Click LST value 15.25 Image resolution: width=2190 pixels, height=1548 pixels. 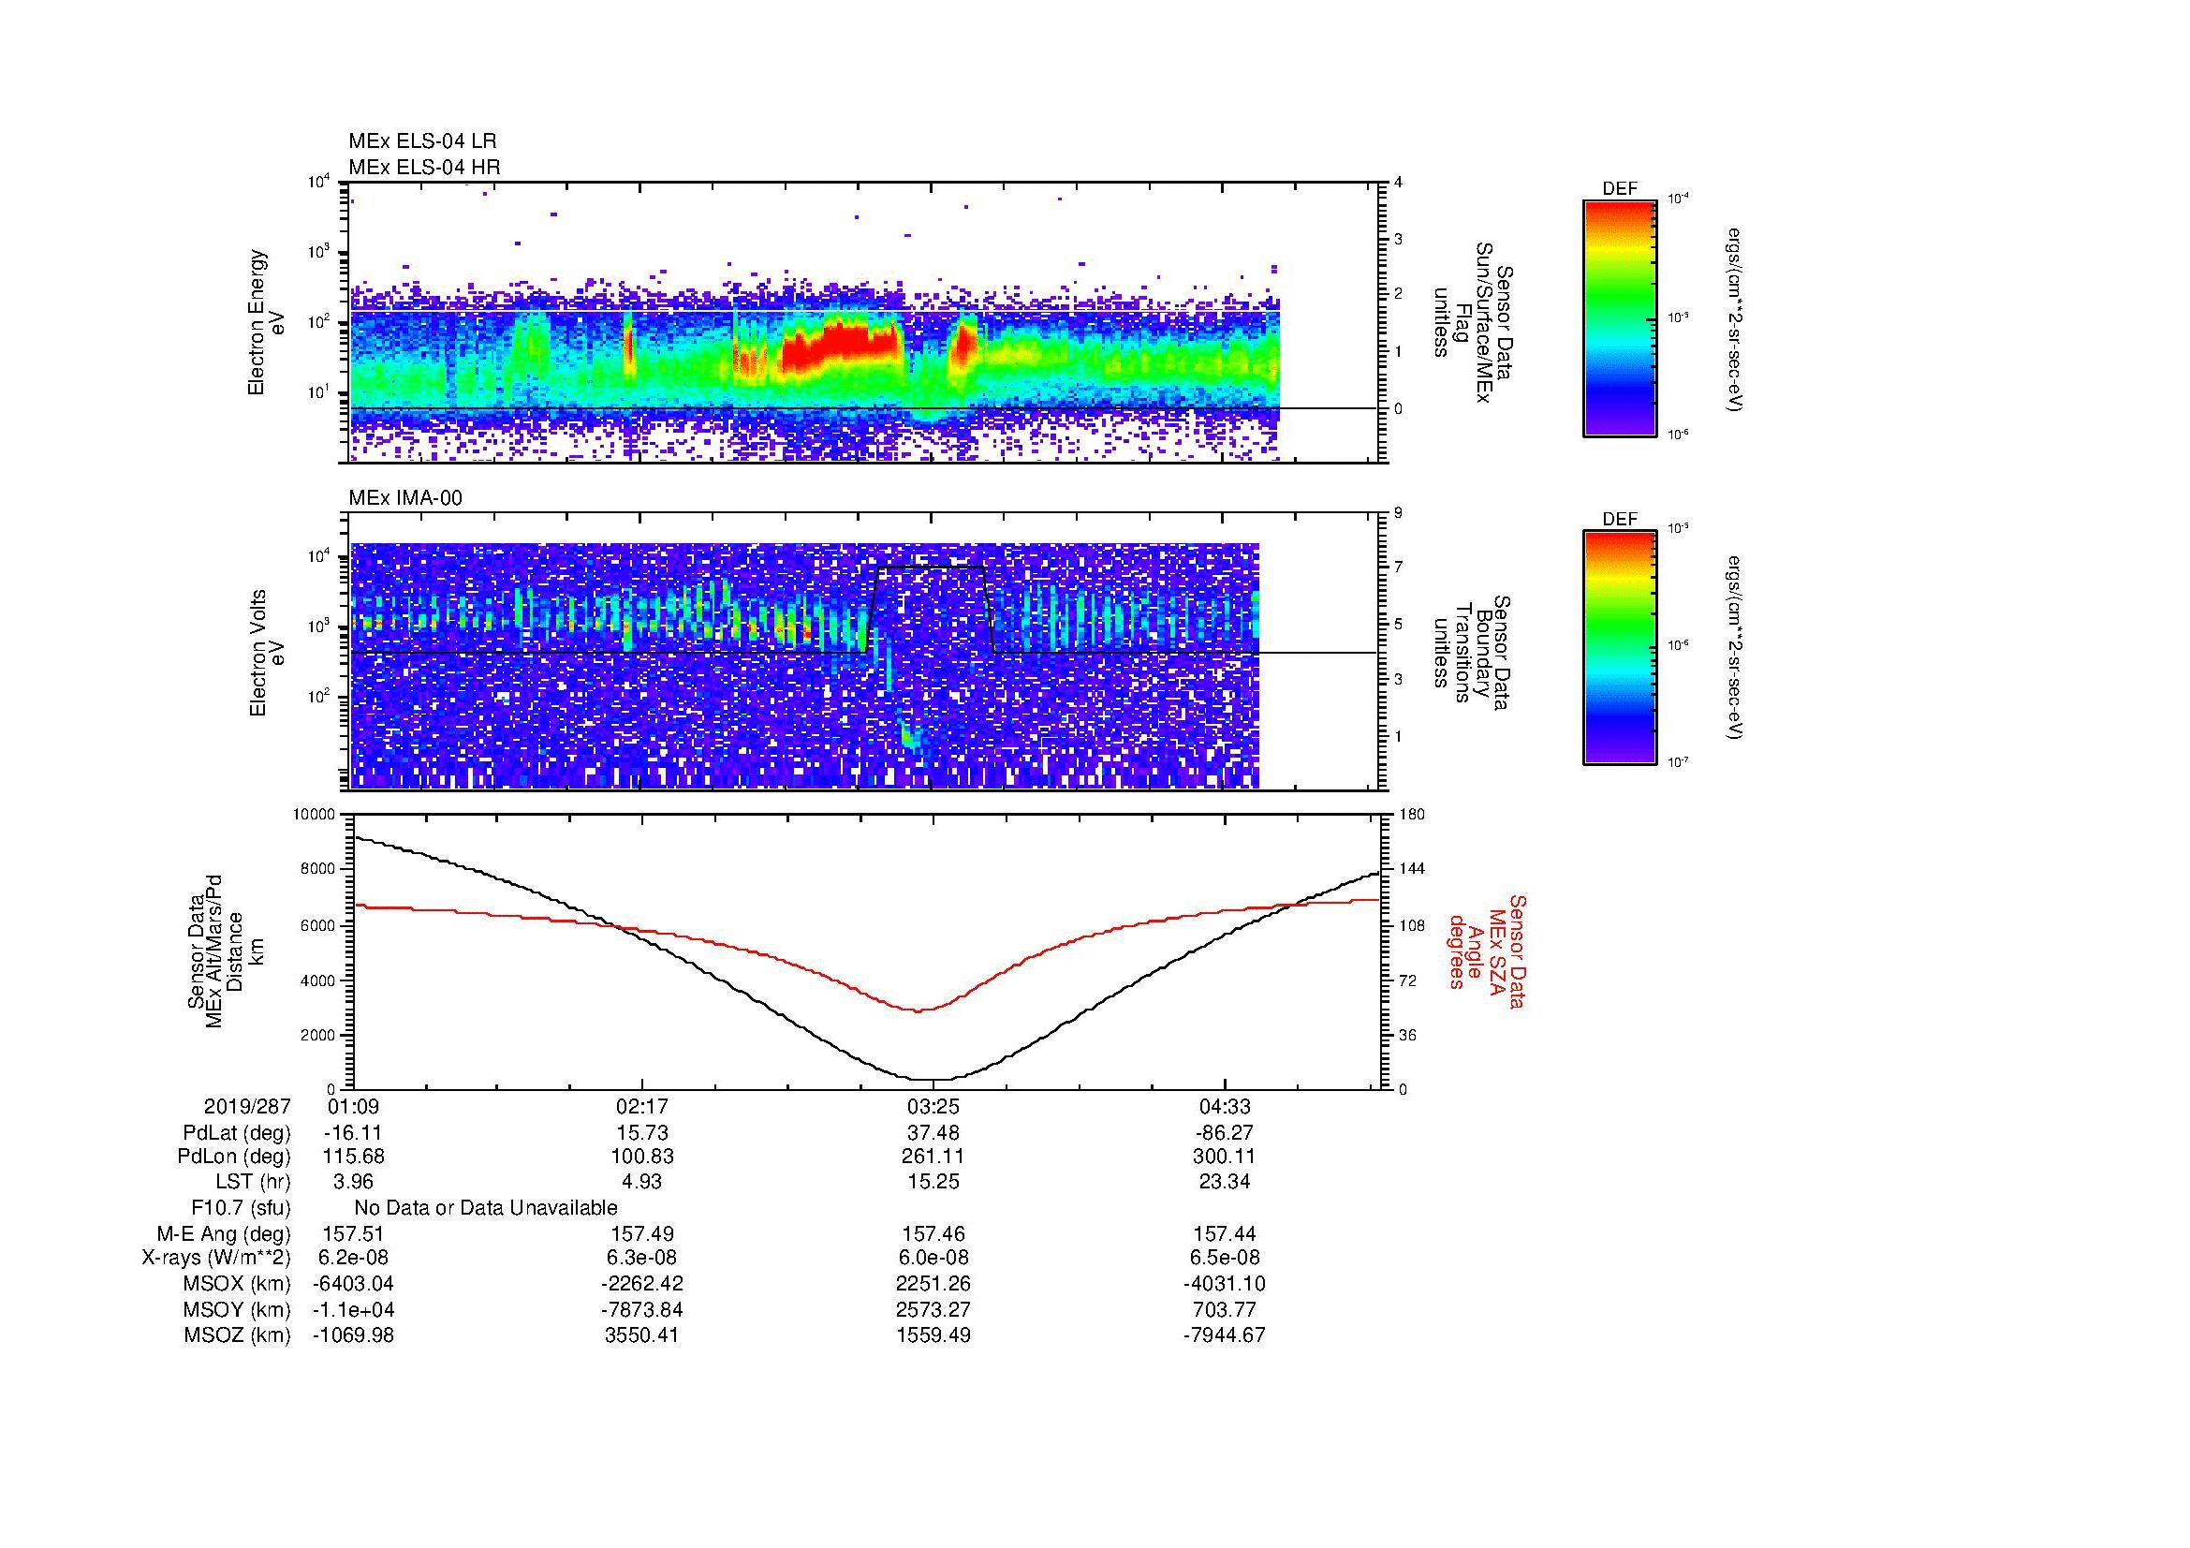coord(933,1182)
